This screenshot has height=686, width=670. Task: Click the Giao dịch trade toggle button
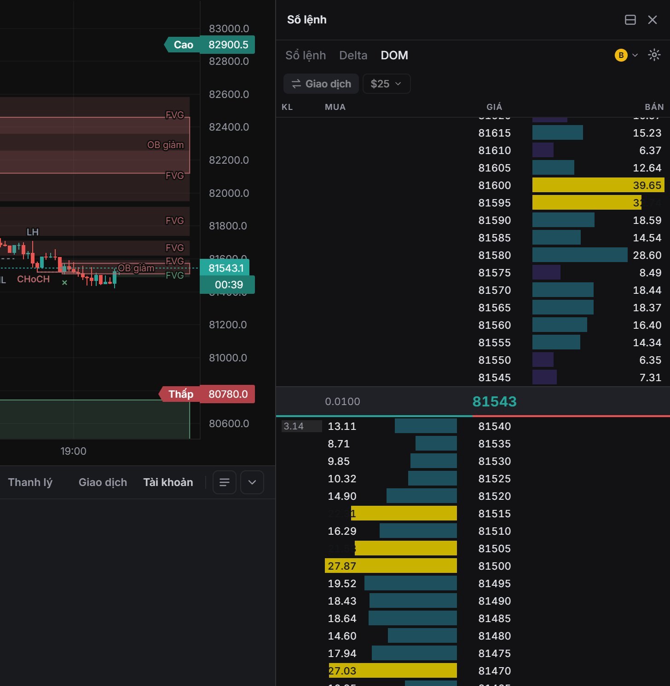[321, 84]
